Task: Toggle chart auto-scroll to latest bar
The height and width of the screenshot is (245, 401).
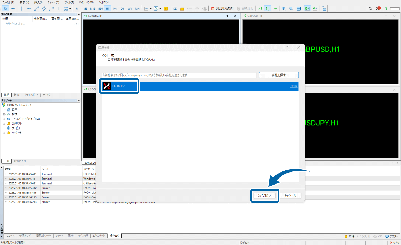Action: pyautogui.click(x=308, y=9)
